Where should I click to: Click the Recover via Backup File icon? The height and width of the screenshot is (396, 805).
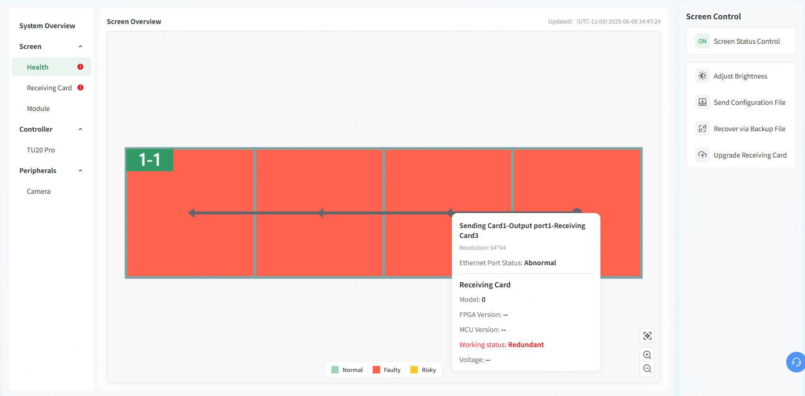click(x=702, y=128)
